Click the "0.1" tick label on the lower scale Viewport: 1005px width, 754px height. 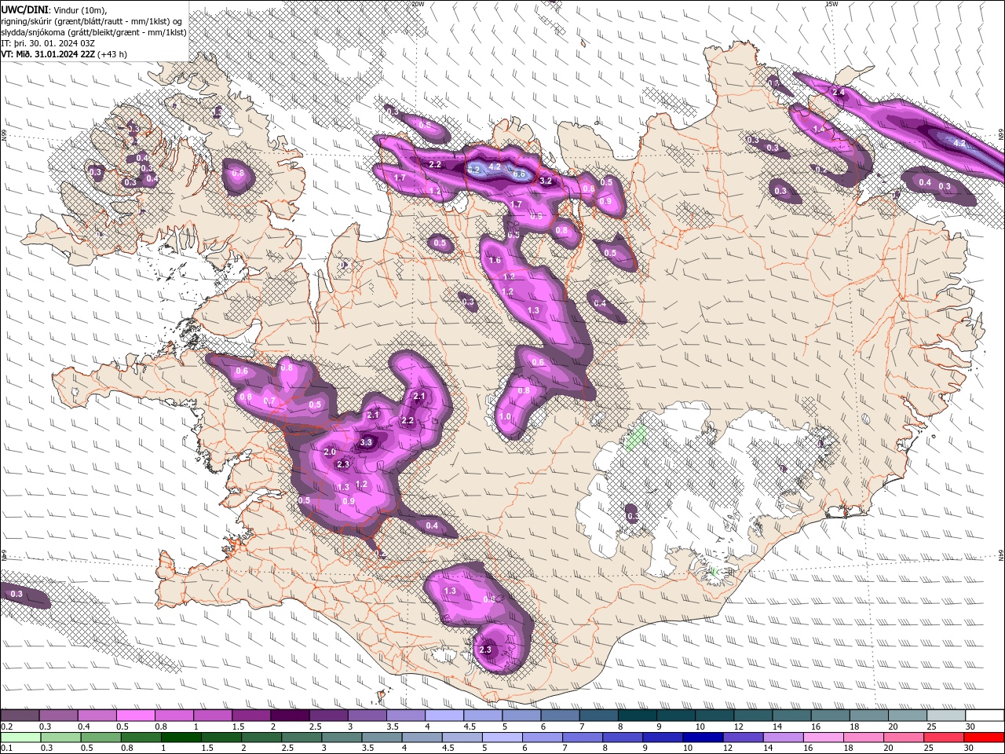(x=6, y=748)
